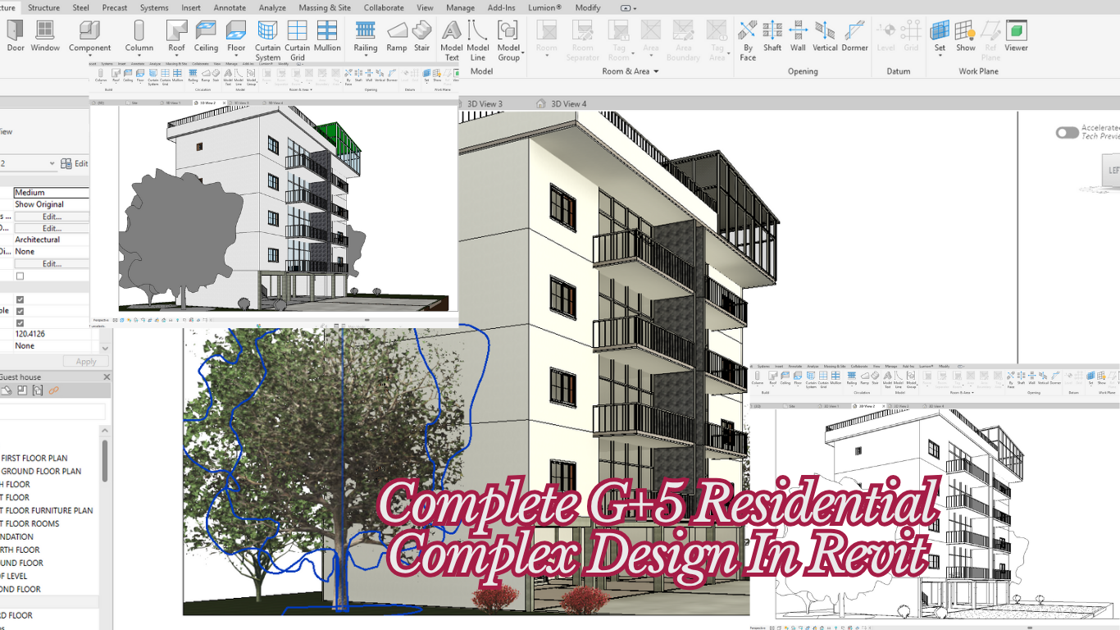Viewport: 1120px width, 630px height.
Task: Click the Apply button in Properties
Action: [85, 360]
